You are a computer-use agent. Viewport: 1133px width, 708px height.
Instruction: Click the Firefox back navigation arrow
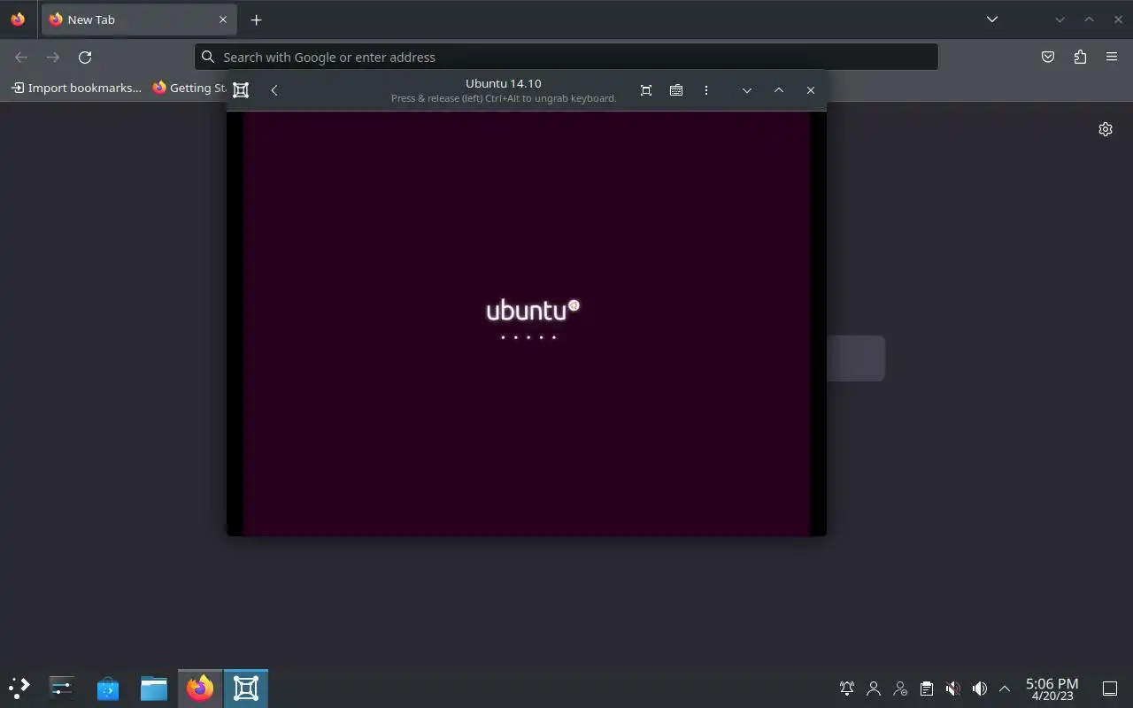[x=21, y=58]
